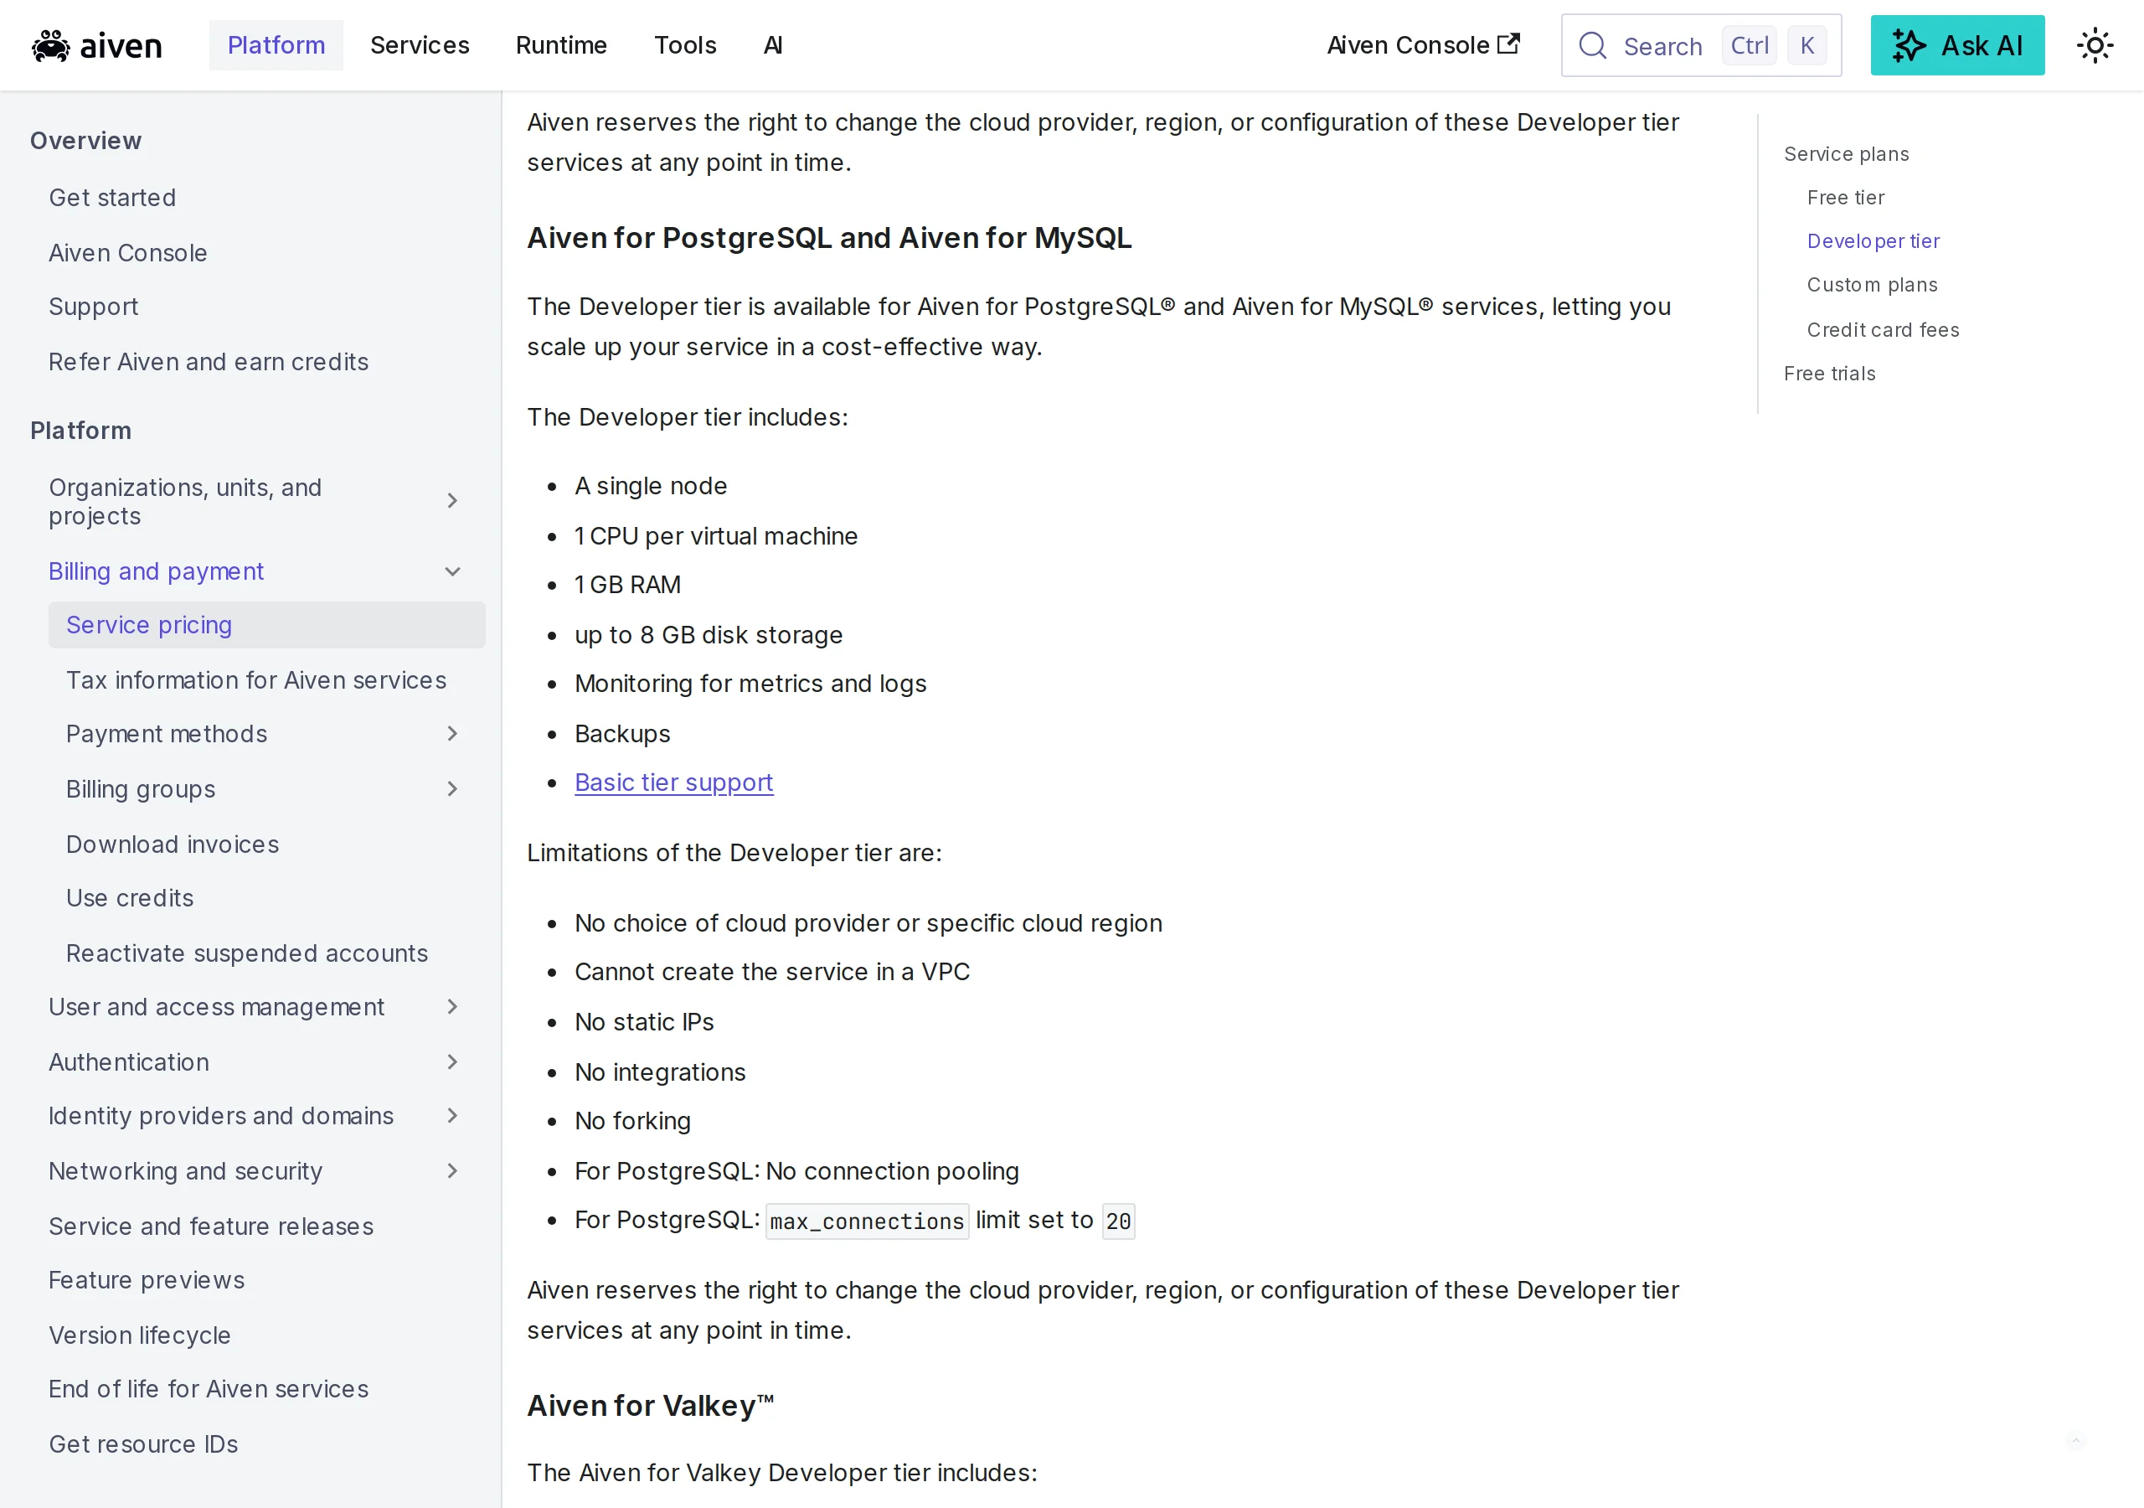Click the Billing and payment label
Image resolution: width=2144 pixels, height=1508 pixels.
[x=156, y=572]
